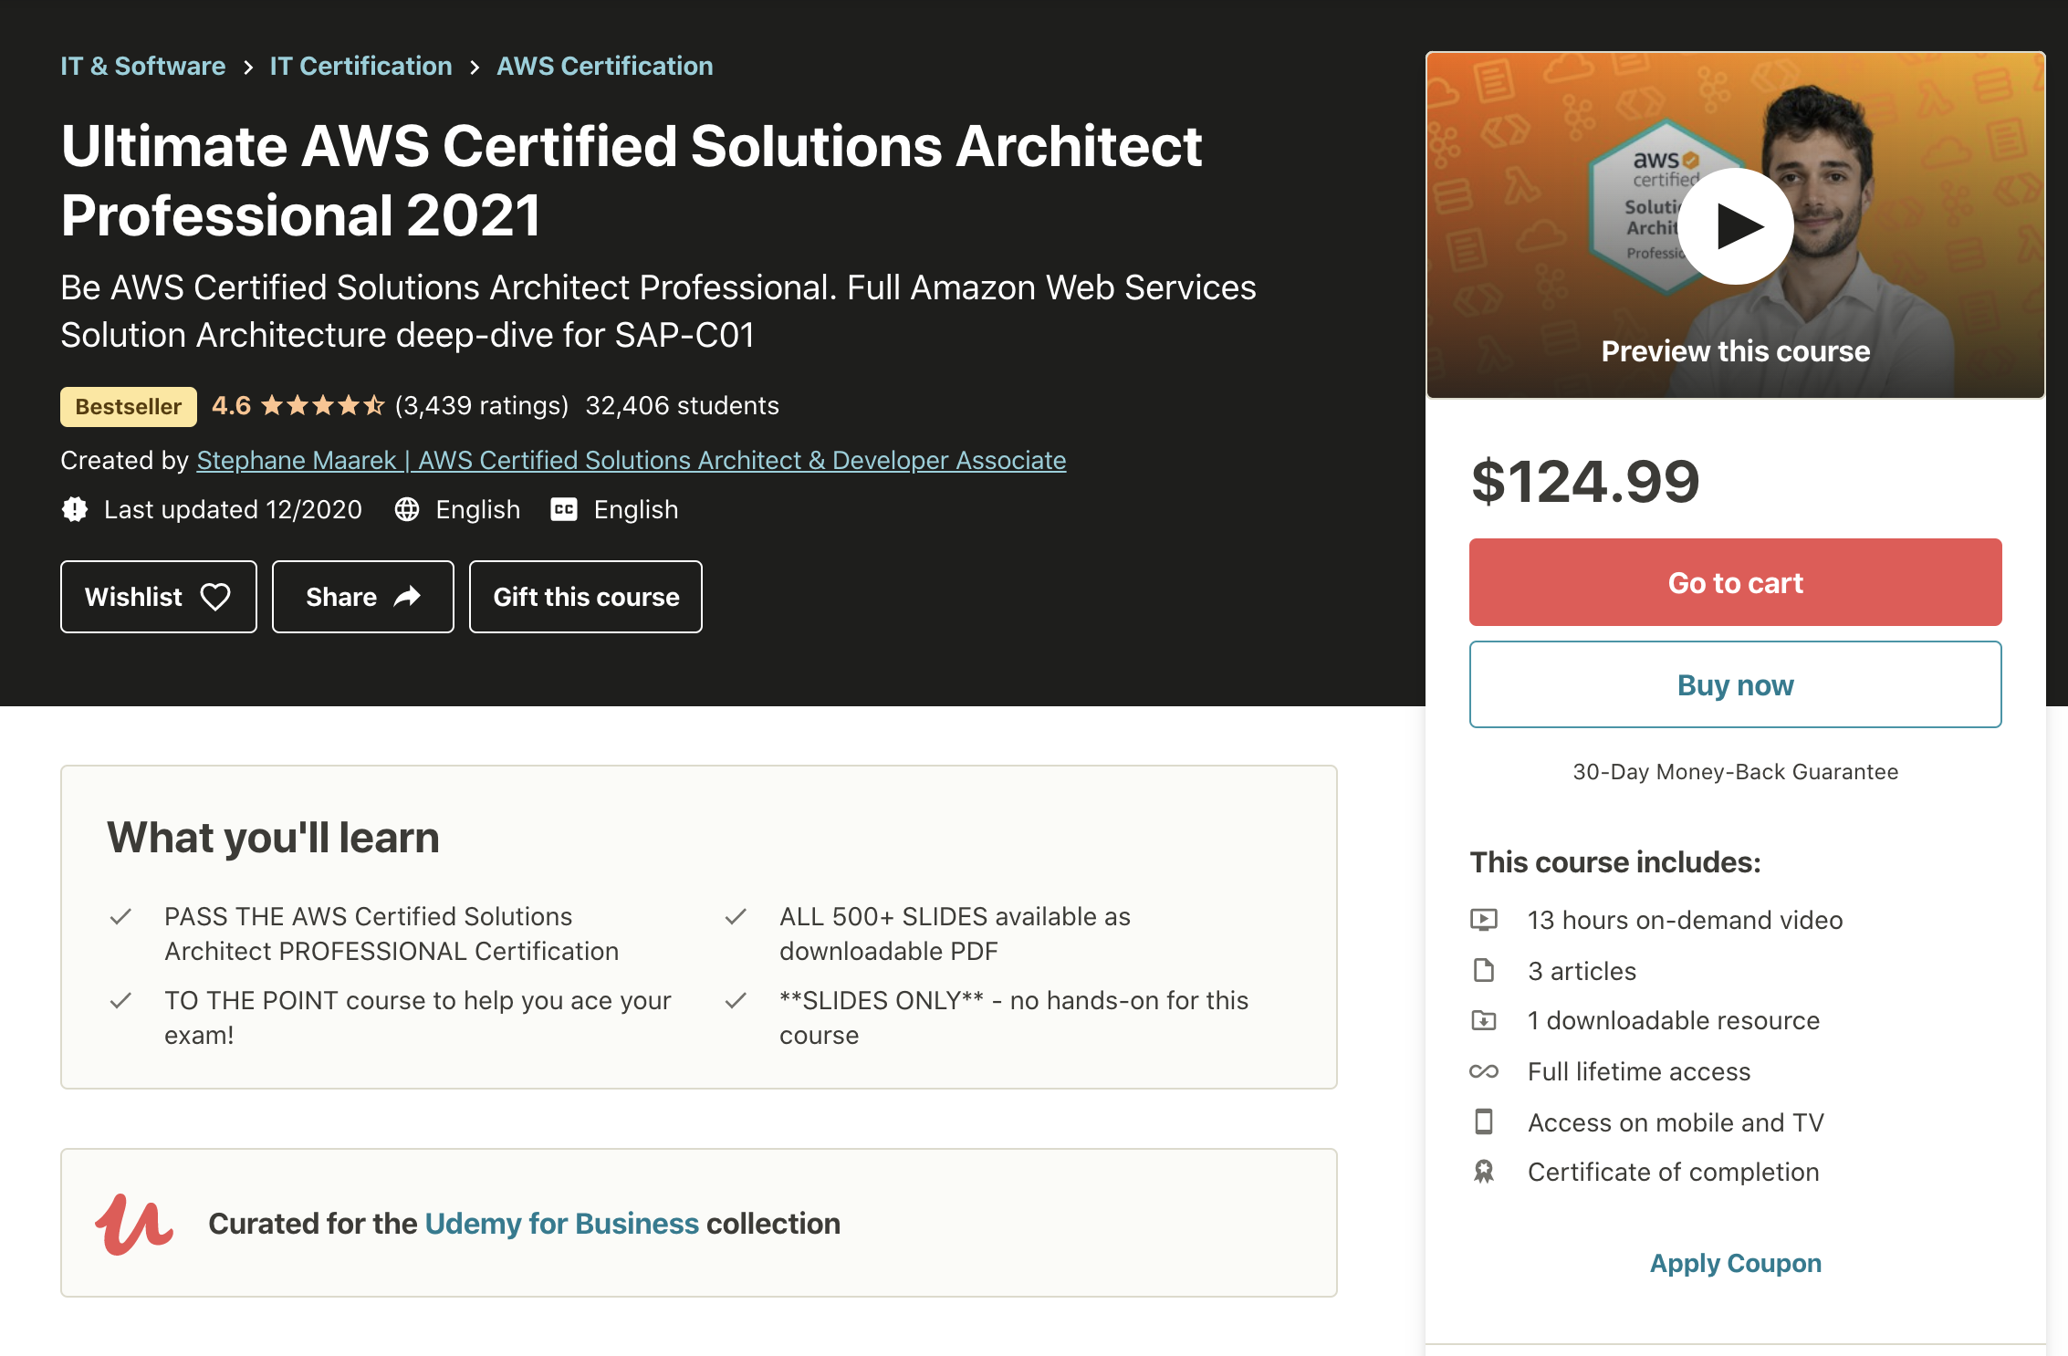This screenshot has height=1356, width=2068.
Task: Click the last updated alert badge icon
Action: pos(75,509)
